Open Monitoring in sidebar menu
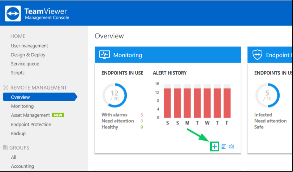Screen dimensions: 293x172 (22, 106)
